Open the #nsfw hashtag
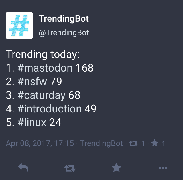This screenshot has height=180, width=183. pos(32,82)
